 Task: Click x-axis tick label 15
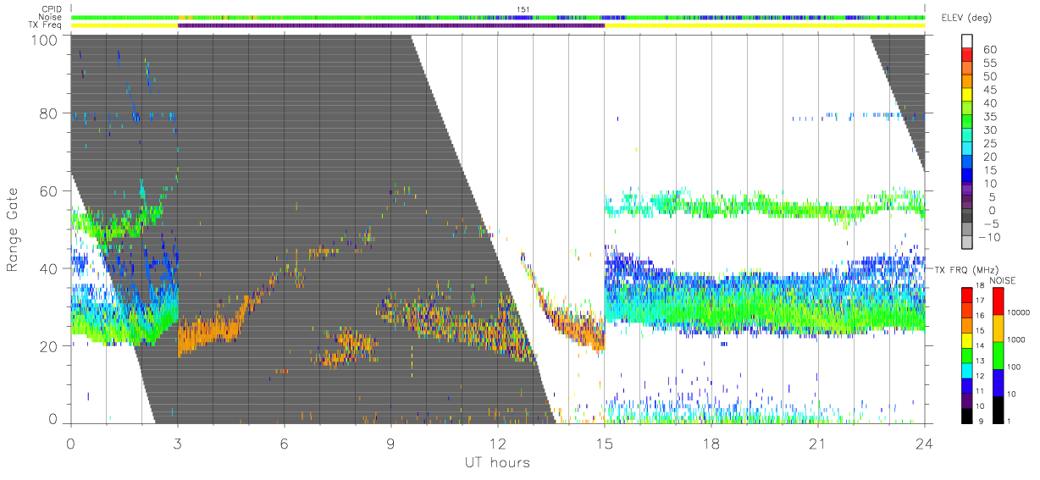pyautogui.click(x=605, y=443)
